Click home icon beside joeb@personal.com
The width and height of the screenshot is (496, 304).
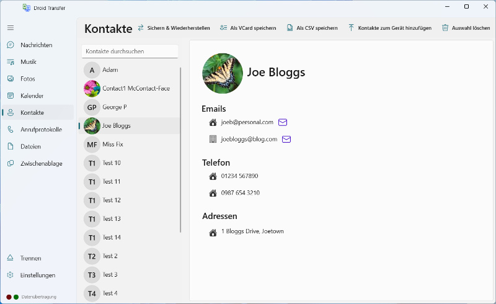click(x=213, y=122)
